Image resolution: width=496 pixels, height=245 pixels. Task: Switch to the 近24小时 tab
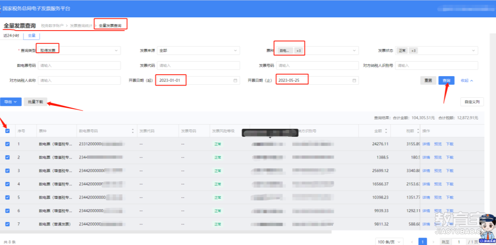pos(11,36)
